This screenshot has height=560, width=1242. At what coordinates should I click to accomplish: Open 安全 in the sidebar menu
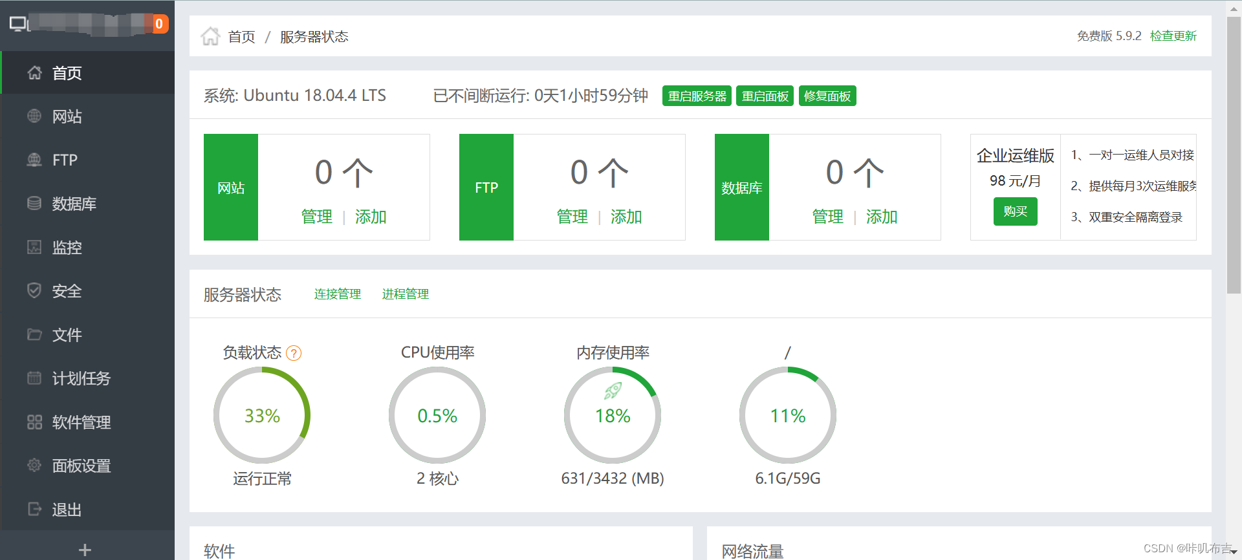point(87,291)
